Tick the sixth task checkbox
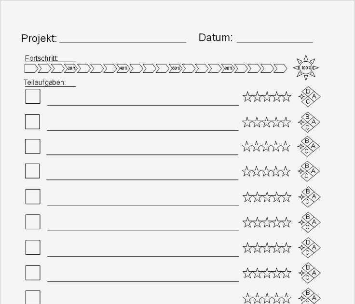 pos(33,222)
